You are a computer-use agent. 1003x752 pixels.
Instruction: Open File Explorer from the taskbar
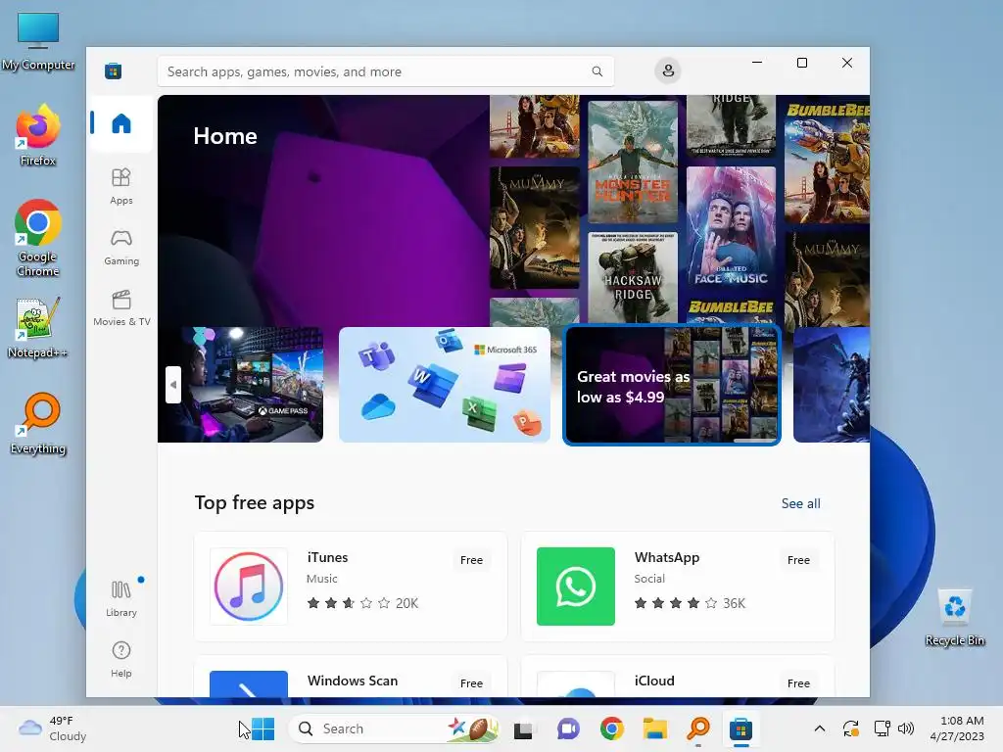(655, 728)
